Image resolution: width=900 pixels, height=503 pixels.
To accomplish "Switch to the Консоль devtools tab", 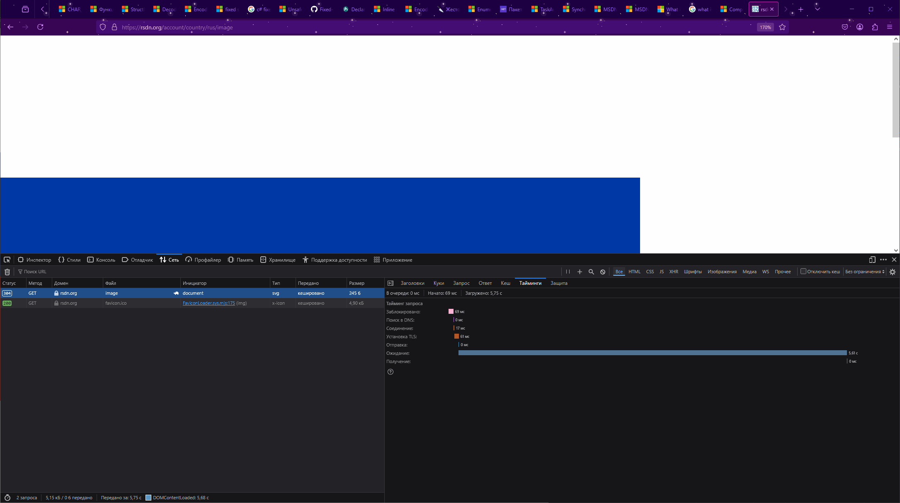I will (x=101, y=260).
